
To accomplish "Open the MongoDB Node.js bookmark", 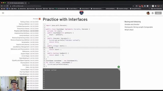I will (136, 9).
